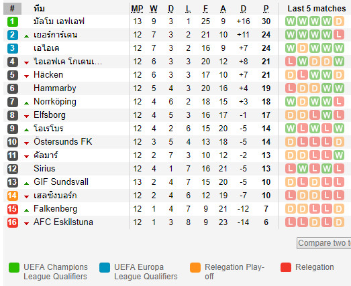
Task: Click the # rank column header
Action: pyautogui.click(x=12, y=9)
